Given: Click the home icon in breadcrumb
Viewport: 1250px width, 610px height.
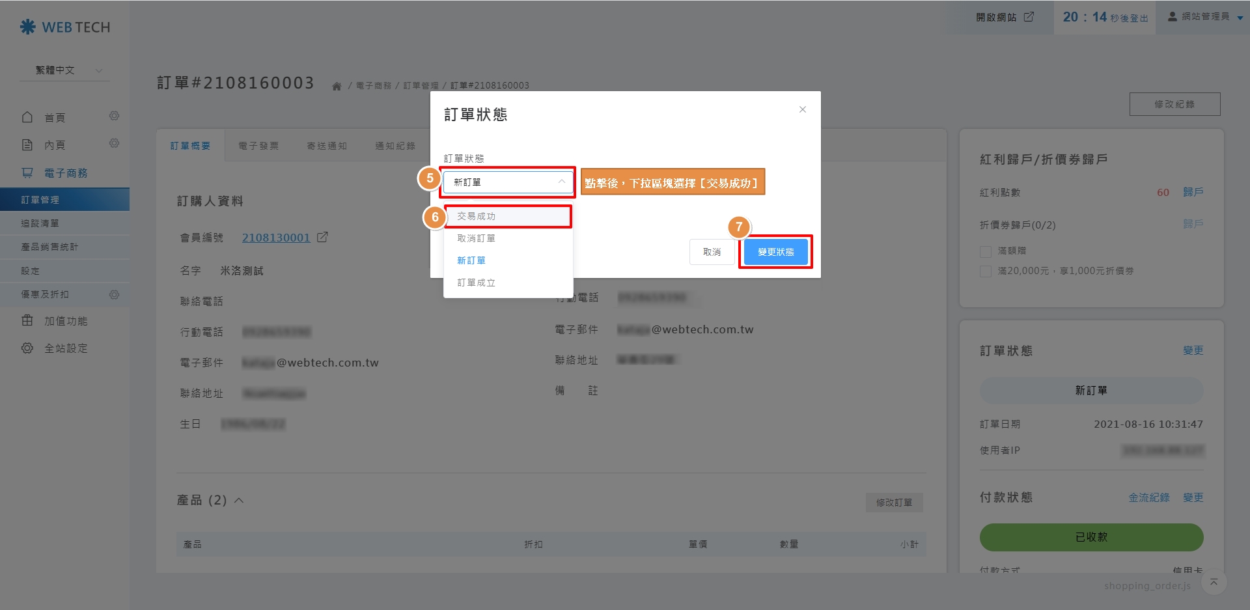Looking at the screenshot, I should pos(337,86).
